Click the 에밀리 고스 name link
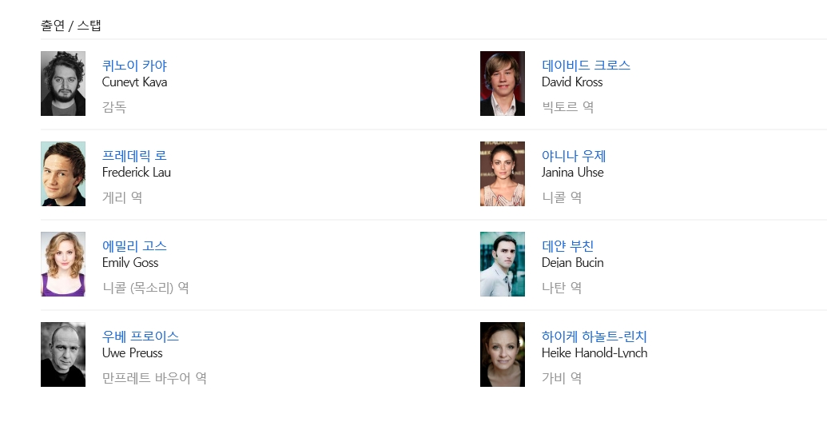 134,246
